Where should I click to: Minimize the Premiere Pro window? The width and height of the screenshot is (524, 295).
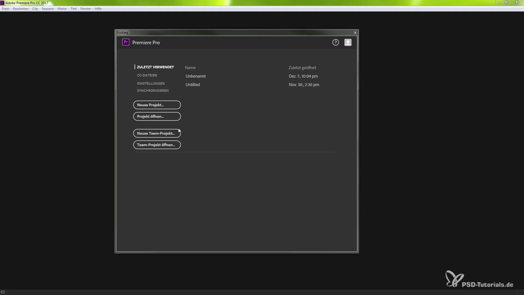(x=499, y=2)
